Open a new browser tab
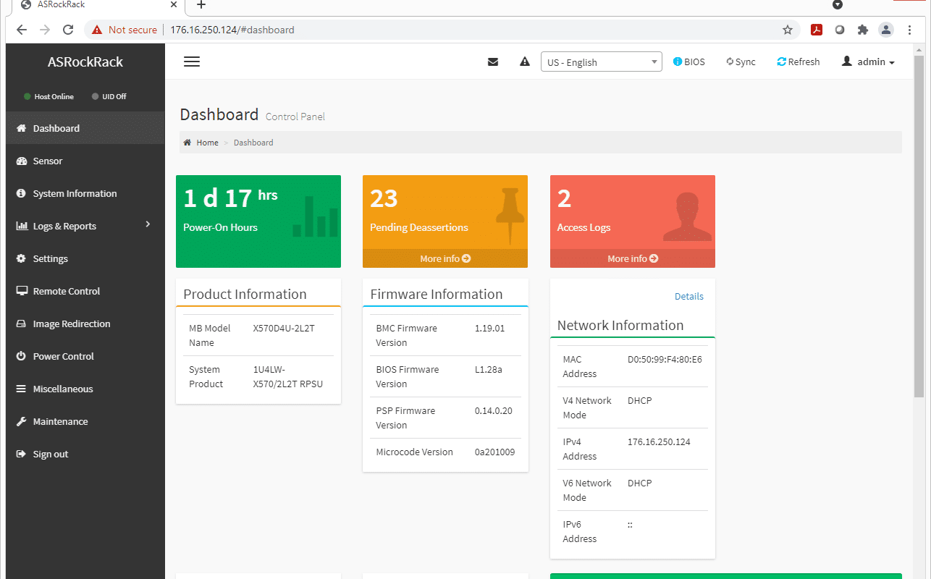 click(x=201, y=5)
